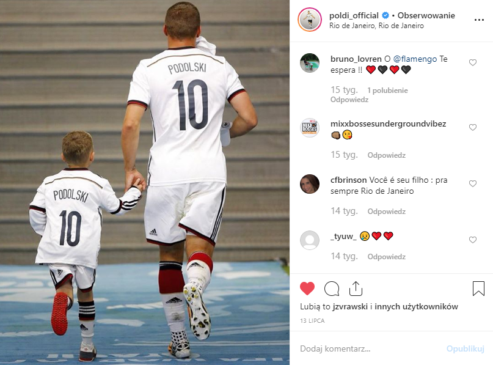Like cfbrinson's comment heart
The height and width of the screenshot is (365, 493).
[x=473, y=184]
